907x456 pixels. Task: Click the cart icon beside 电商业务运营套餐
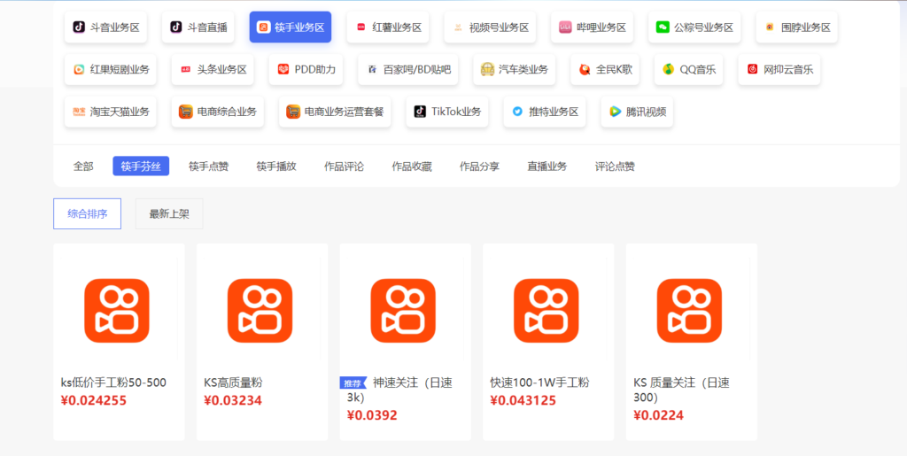[293, 112]
